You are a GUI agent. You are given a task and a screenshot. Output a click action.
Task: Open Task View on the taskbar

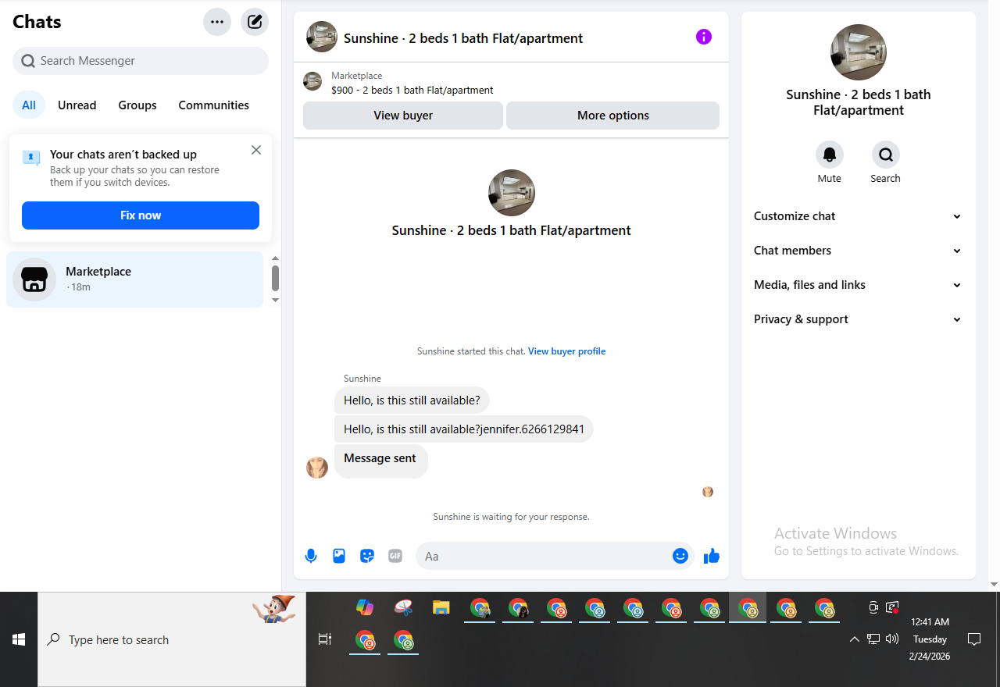(x=325, y=639)
